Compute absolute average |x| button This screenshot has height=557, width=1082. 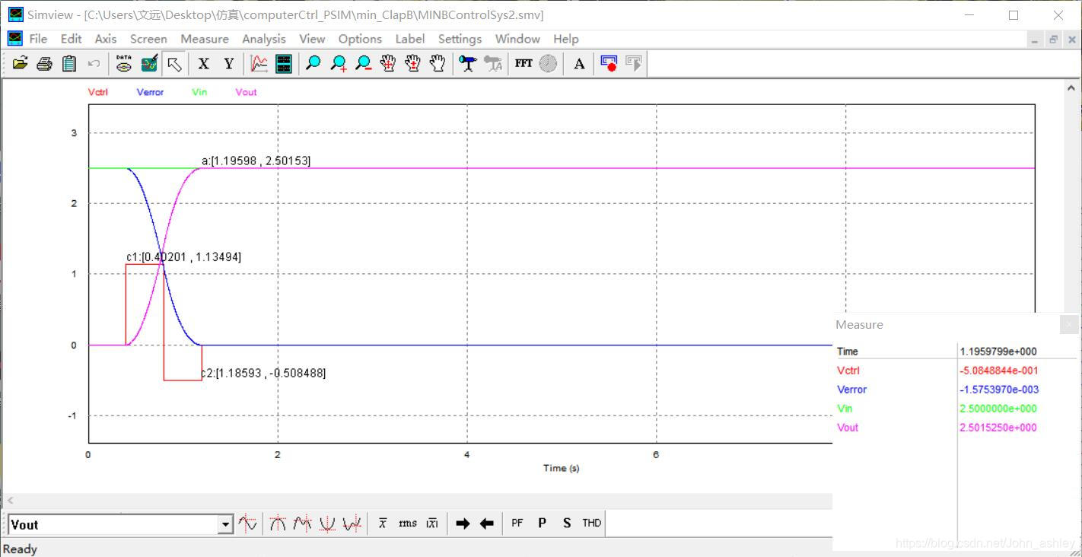click(x=432, y=524)
